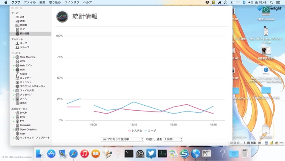Open the 取り込み menu
Screen dimensions: 285x161
pos(55,2)
